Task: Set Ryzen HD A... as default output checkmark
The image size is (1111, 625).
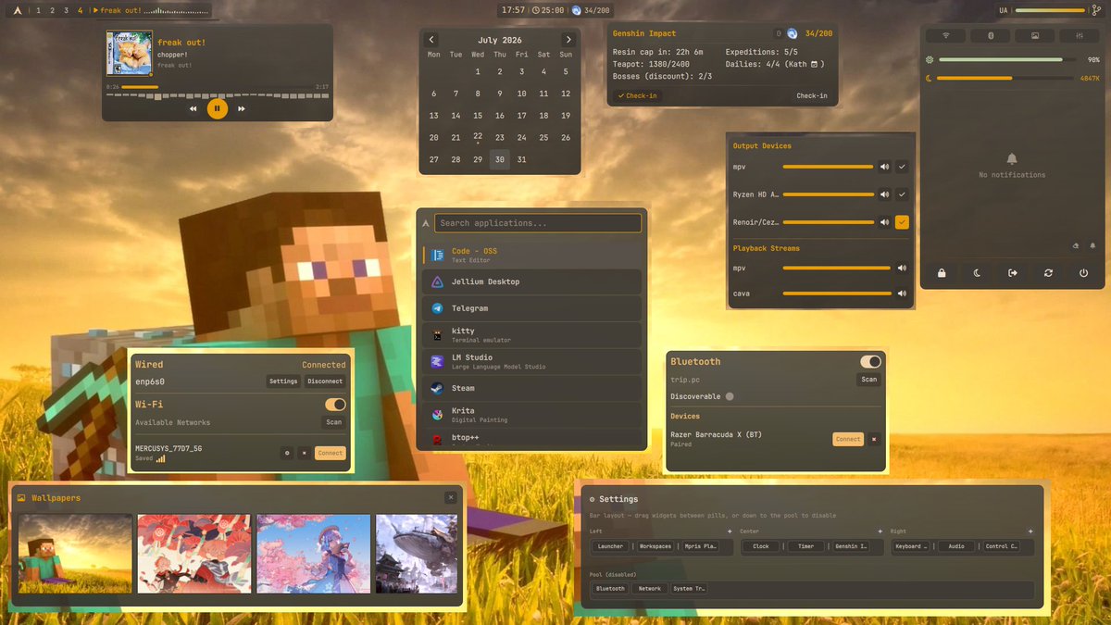Action: 902,194
